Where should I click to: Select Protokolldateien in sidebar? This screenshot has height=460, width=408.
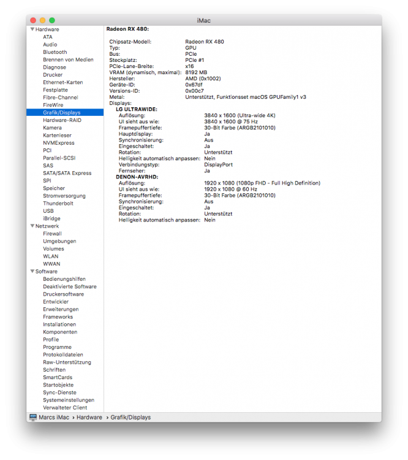click(x=63, y=355)
